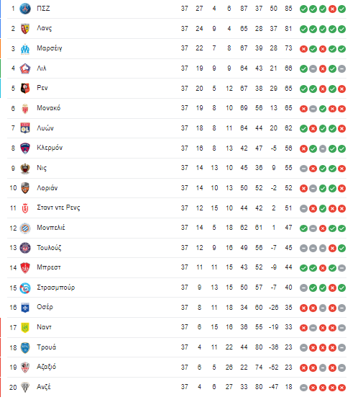Click Λανς' most recent green win indicator
Viewport: 358px width, 405px height.
pos(341,29)
